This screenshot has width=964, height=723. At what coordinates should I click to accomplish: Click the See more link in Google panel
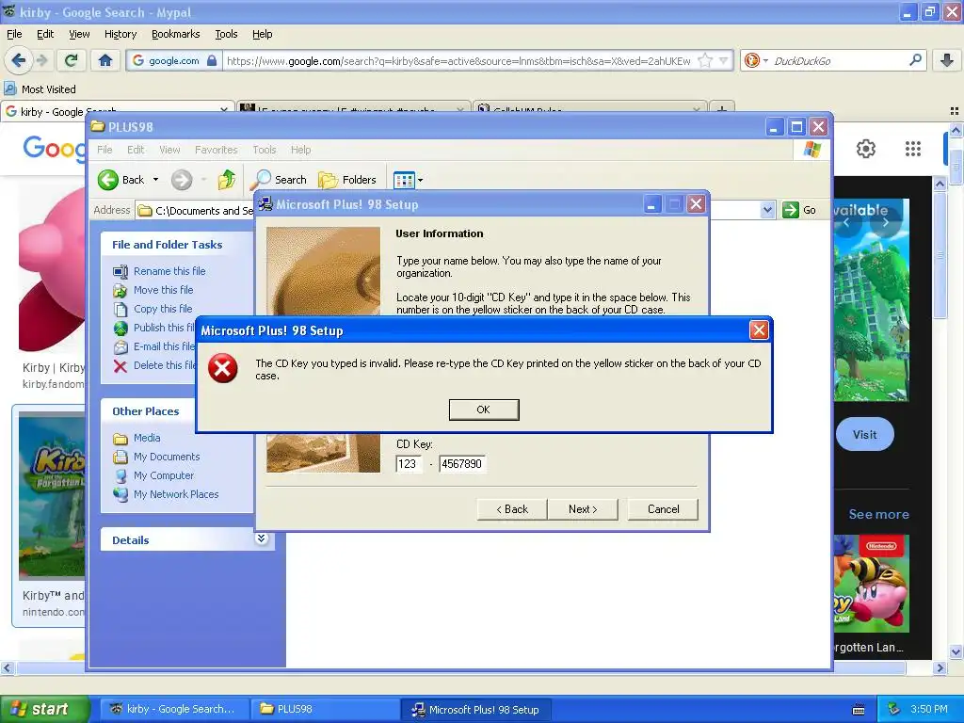878,514
